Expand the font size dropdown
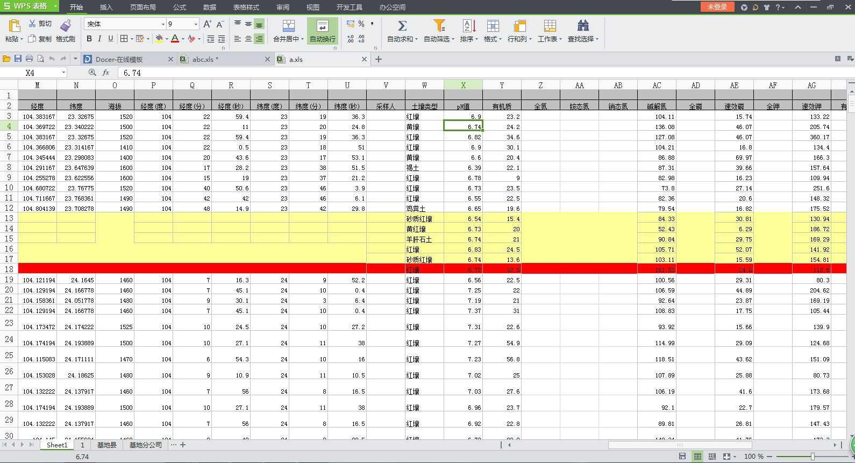 click(195, 24)
